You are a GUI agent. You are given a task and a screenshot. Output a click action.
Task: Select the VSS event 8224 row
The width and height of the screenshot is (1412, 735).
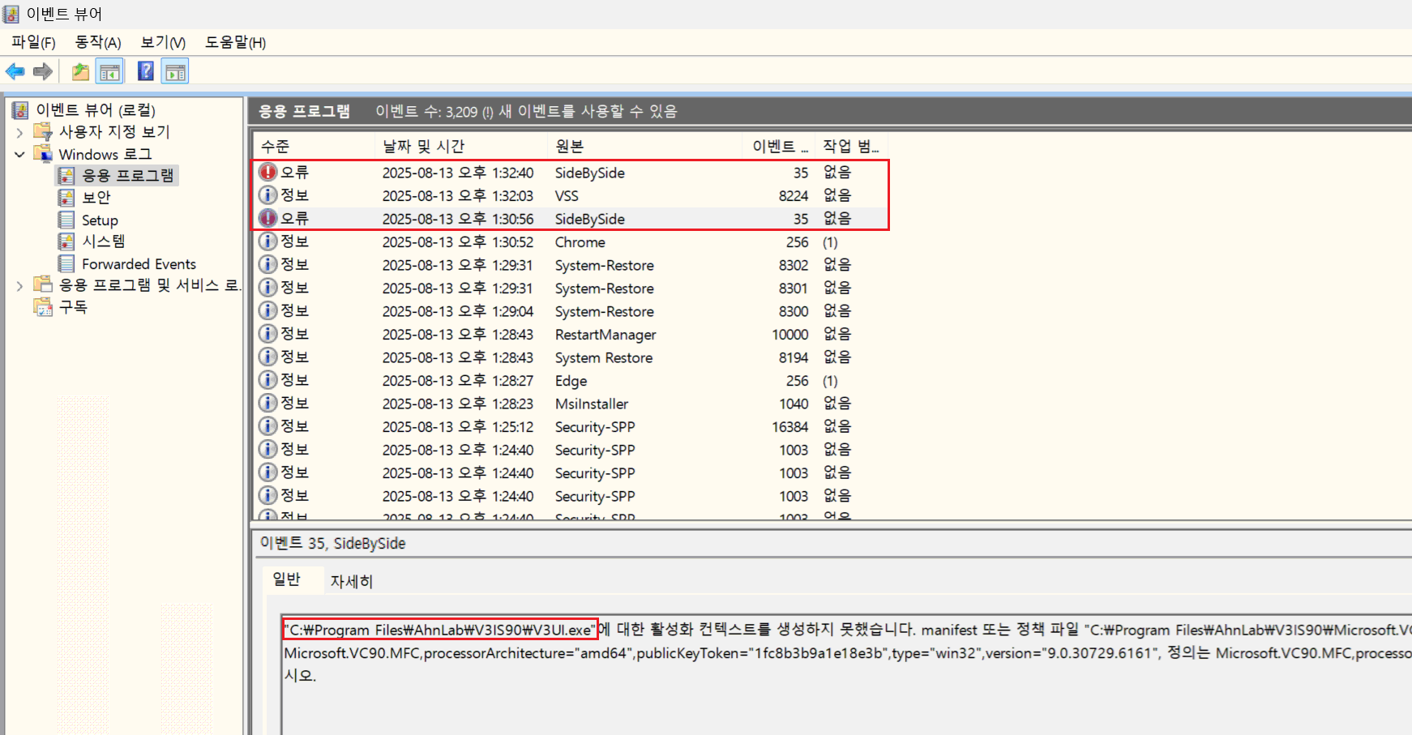pyautogui.click(x=567, y=196)
